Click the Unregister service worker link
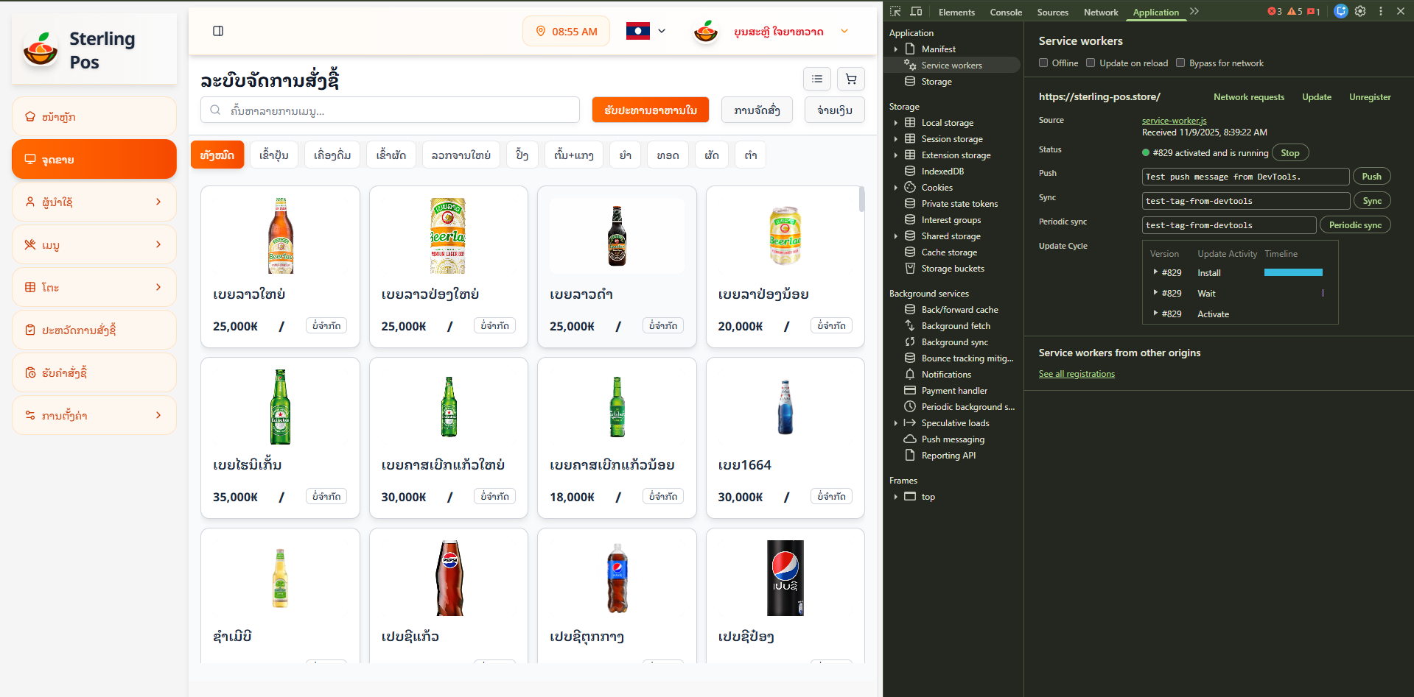 point(1369,97)
